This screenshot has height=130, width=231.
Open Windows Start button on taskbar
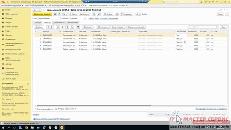click(x=3, y=127)
